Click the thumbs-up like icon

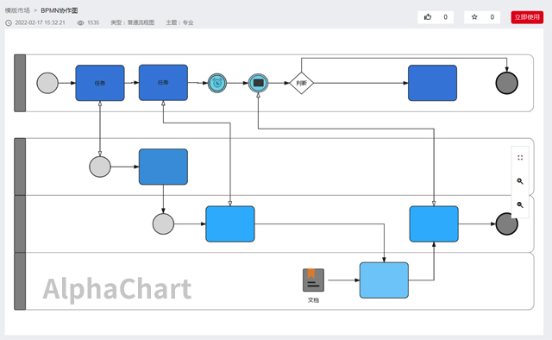click(x=428, y=17)
